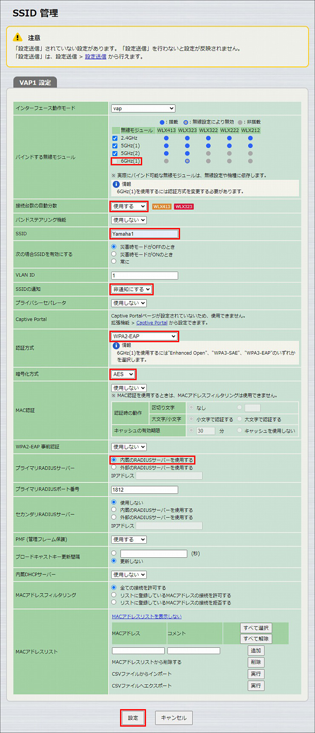Select 災害時モードがOFFのとき radio option

click(114, 247)
